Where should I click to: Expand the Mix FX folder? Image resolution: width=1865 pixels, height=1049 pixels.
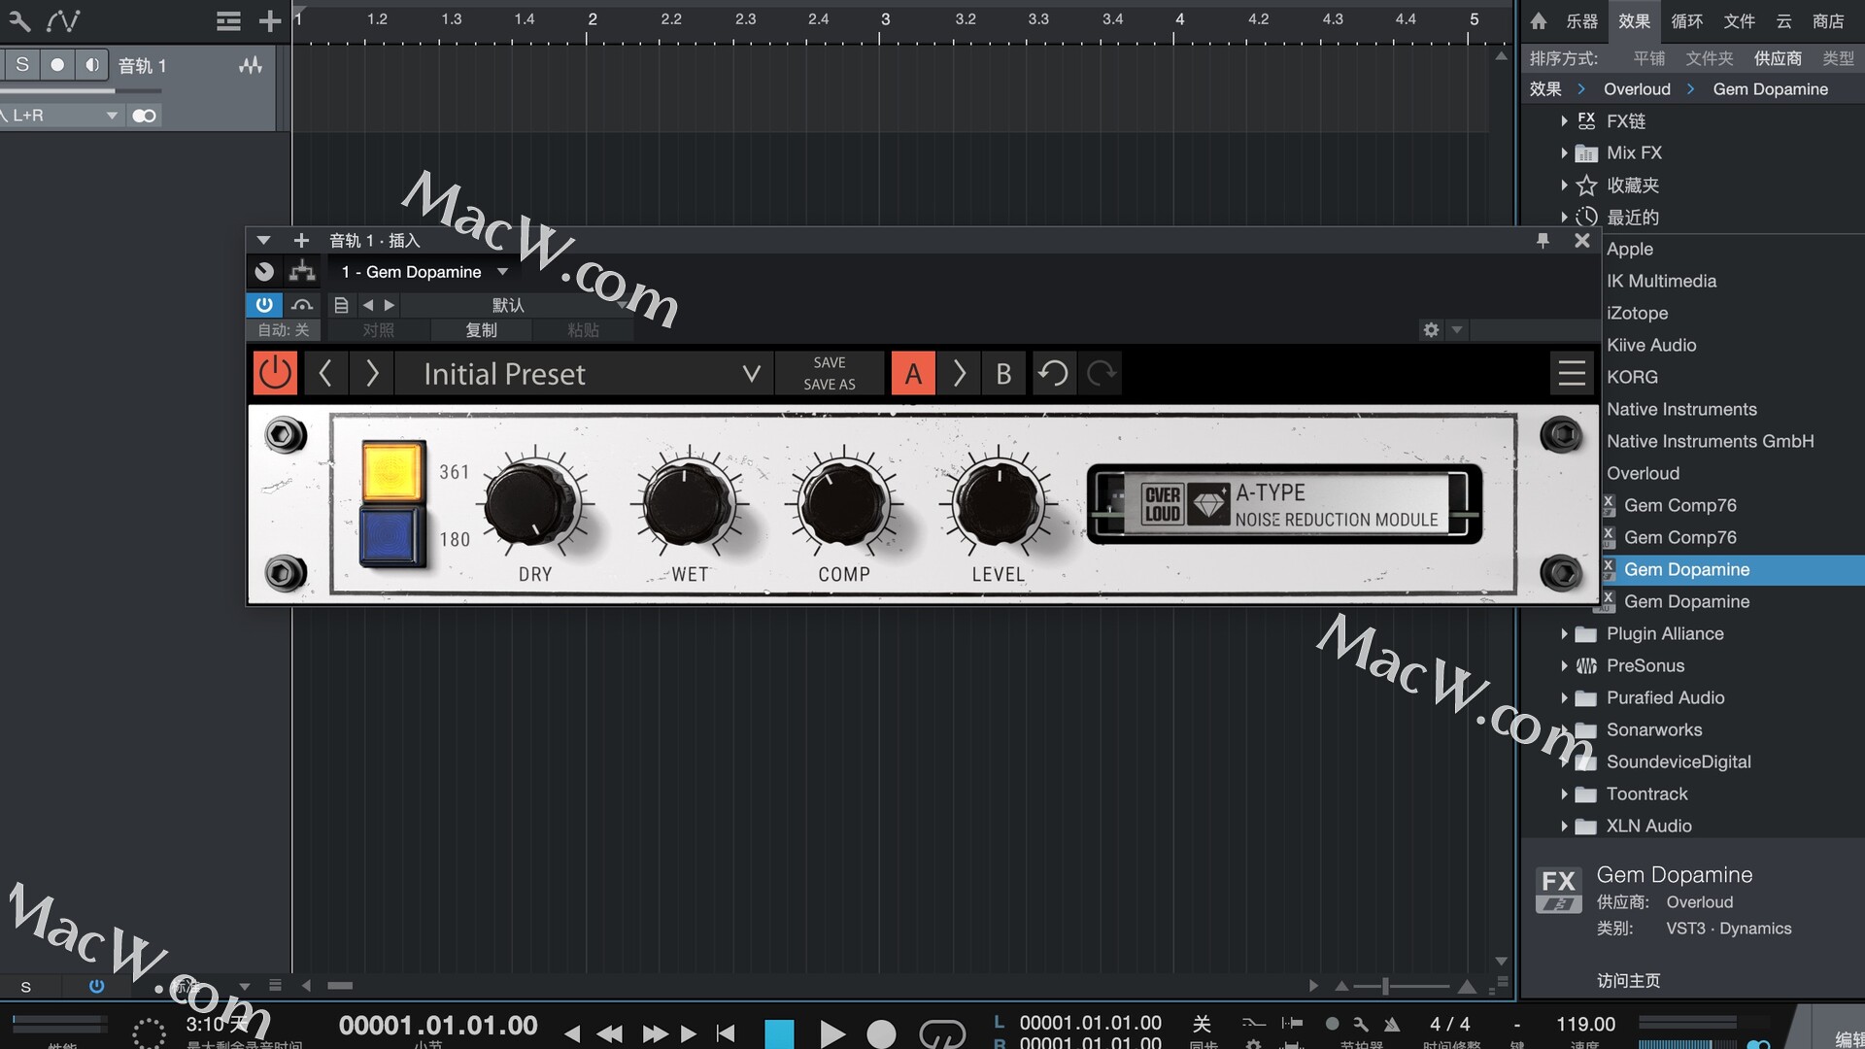coord(1564,153)
